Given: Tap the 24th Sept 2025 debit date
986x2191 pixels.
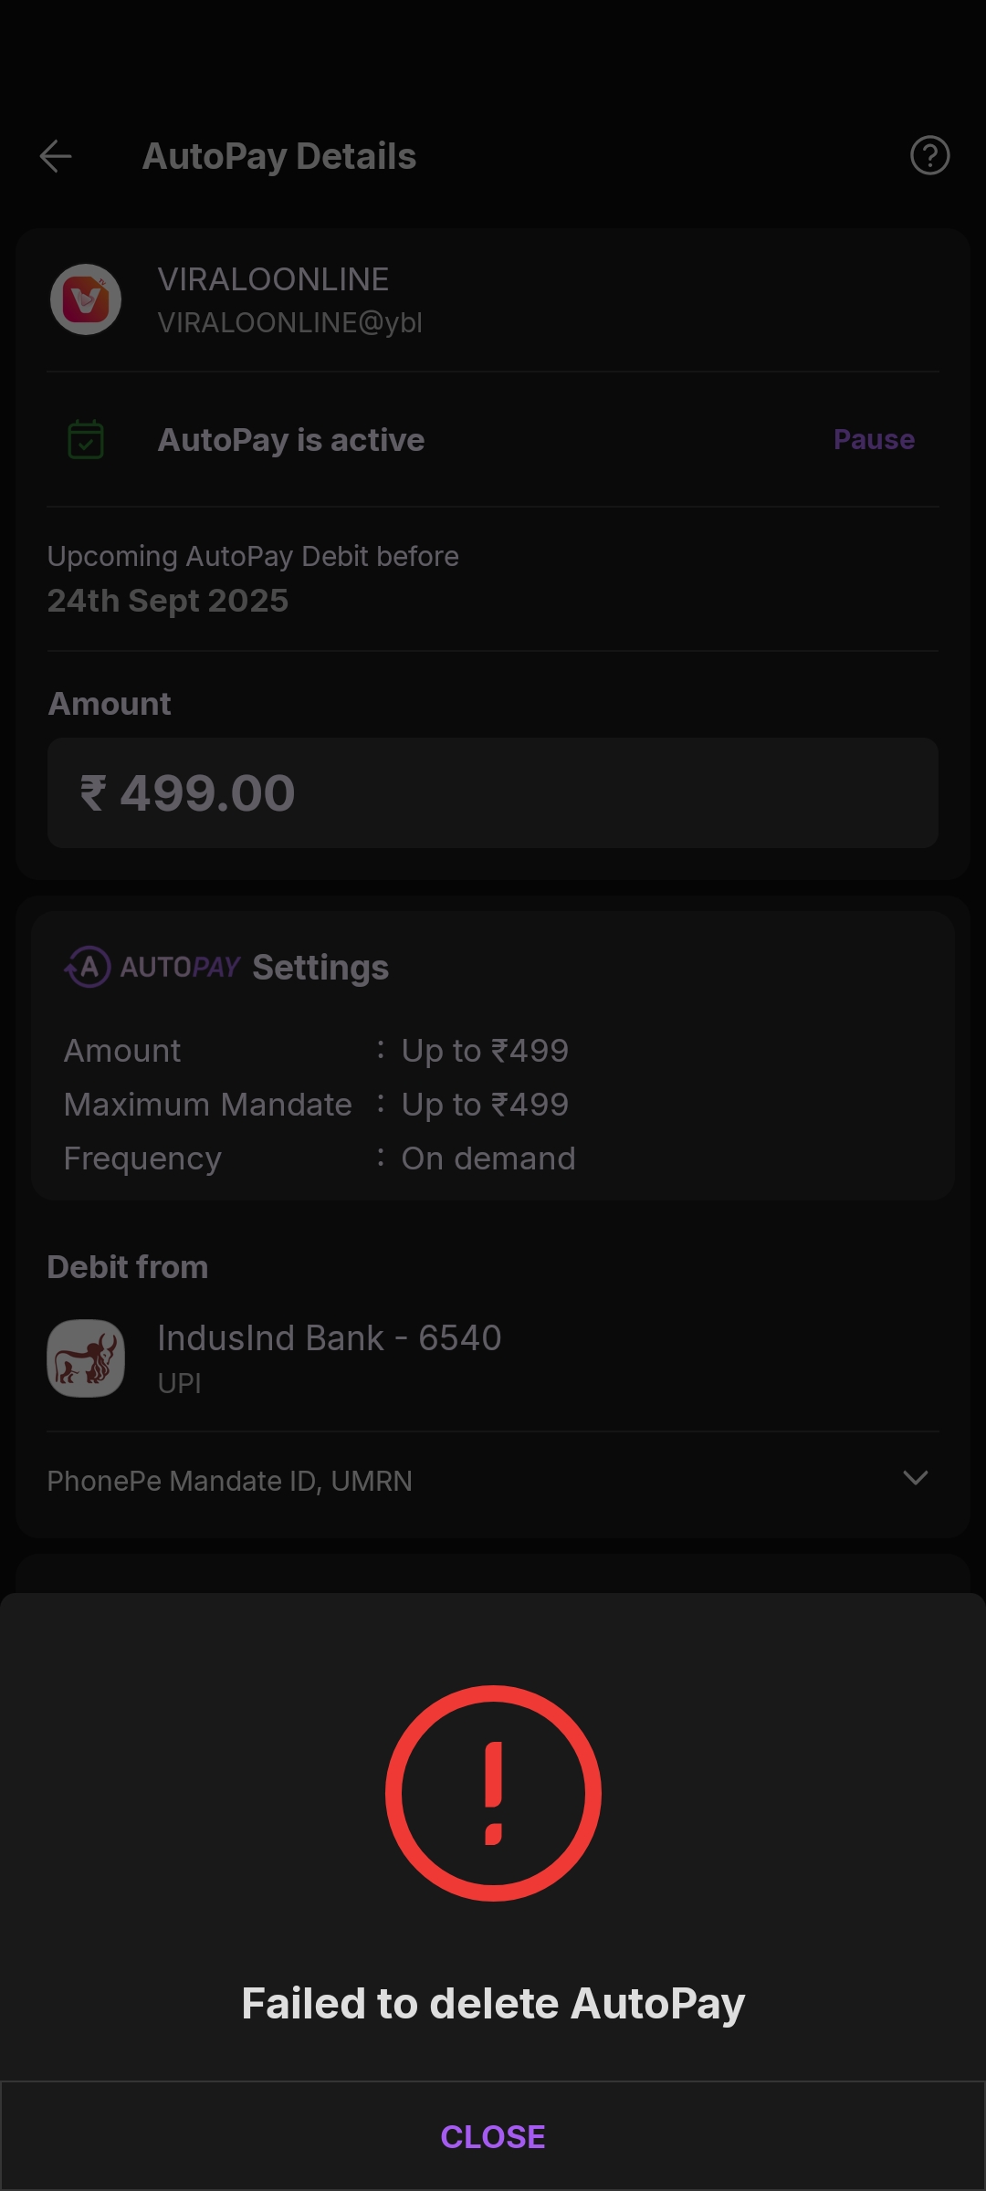Looking at the screenshot, I should point(168,601).
